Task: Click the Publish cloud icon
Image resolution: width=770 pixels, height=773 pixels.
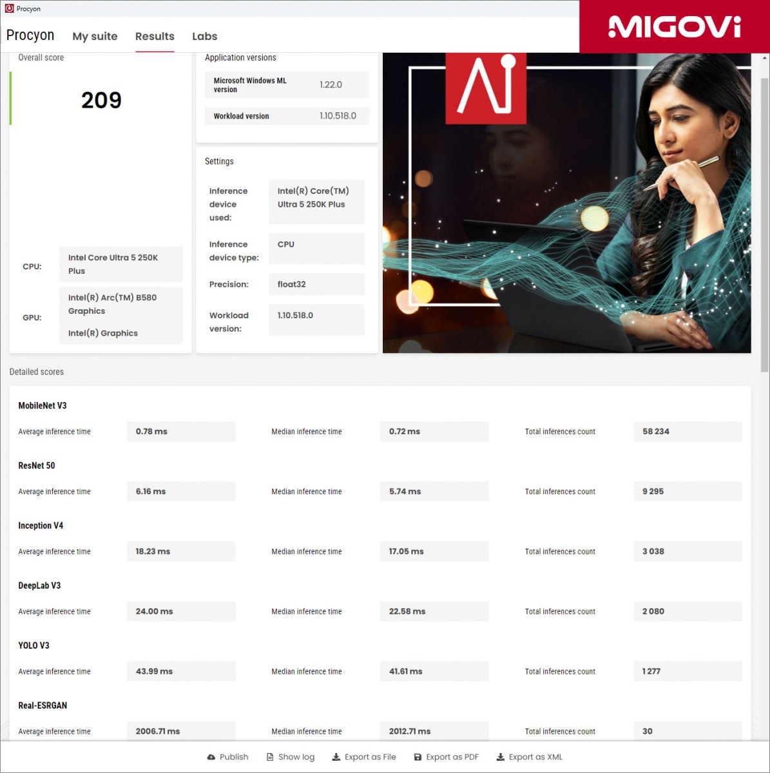Action: coord(211,757)
